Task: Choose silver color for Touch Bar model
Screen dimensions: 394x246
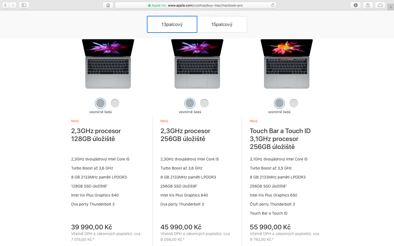Action: pos(294,103)
